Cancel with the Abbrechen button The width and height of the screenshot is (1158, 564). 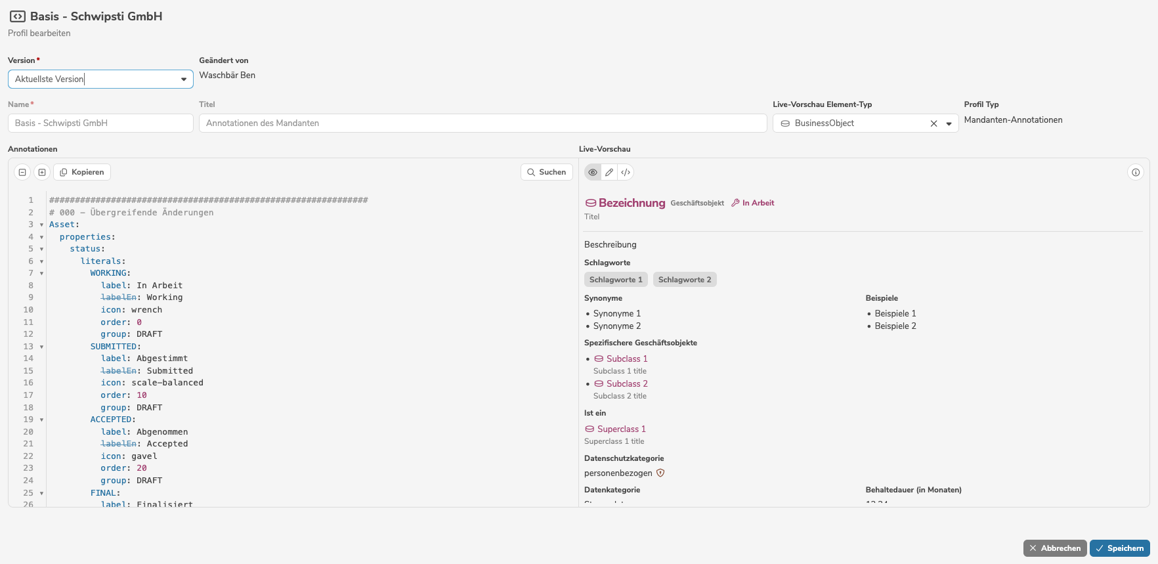1055,548
